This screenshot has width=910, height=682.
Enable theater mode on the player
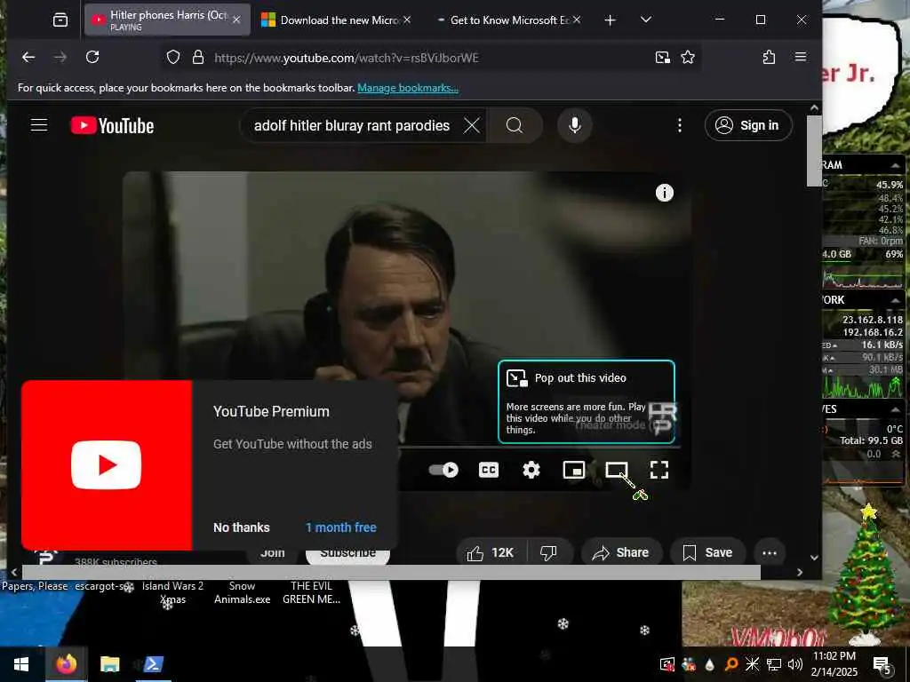(x=617, y=470)
